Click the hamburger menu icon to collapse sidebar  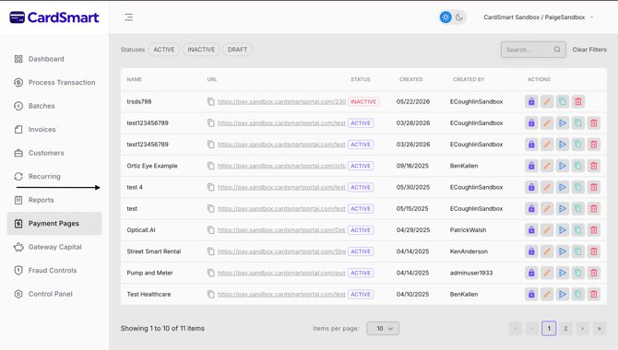tap(128, 17)
